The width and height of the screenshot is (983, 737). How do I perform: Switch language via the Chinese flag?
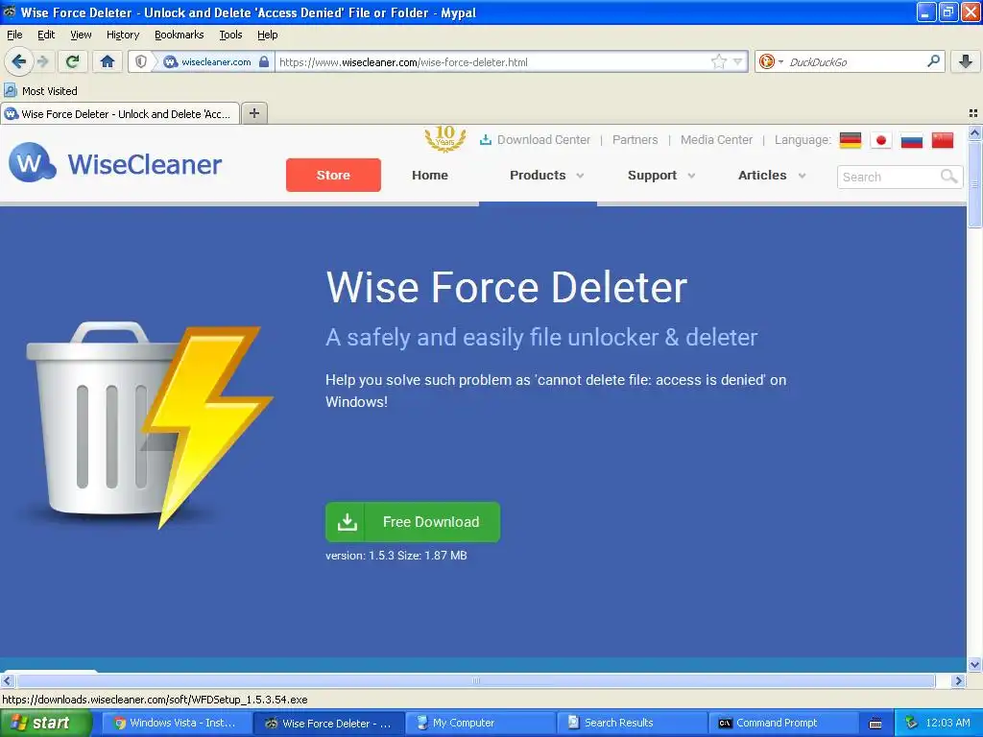pos(943,140)
